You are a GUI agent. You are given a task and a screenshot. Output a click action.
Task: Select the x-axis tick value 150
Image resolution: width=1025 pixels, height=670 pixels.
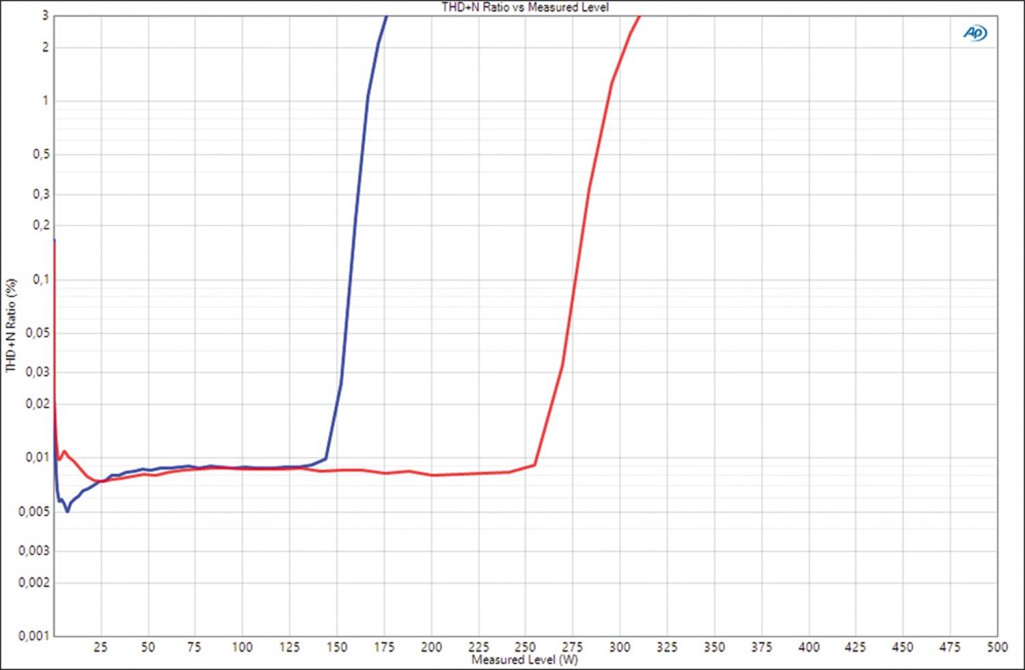[337, 647]
